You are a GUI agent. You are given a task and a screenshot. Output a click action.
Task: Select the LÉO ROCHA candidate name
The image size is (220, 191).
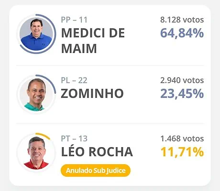point(97,151)
